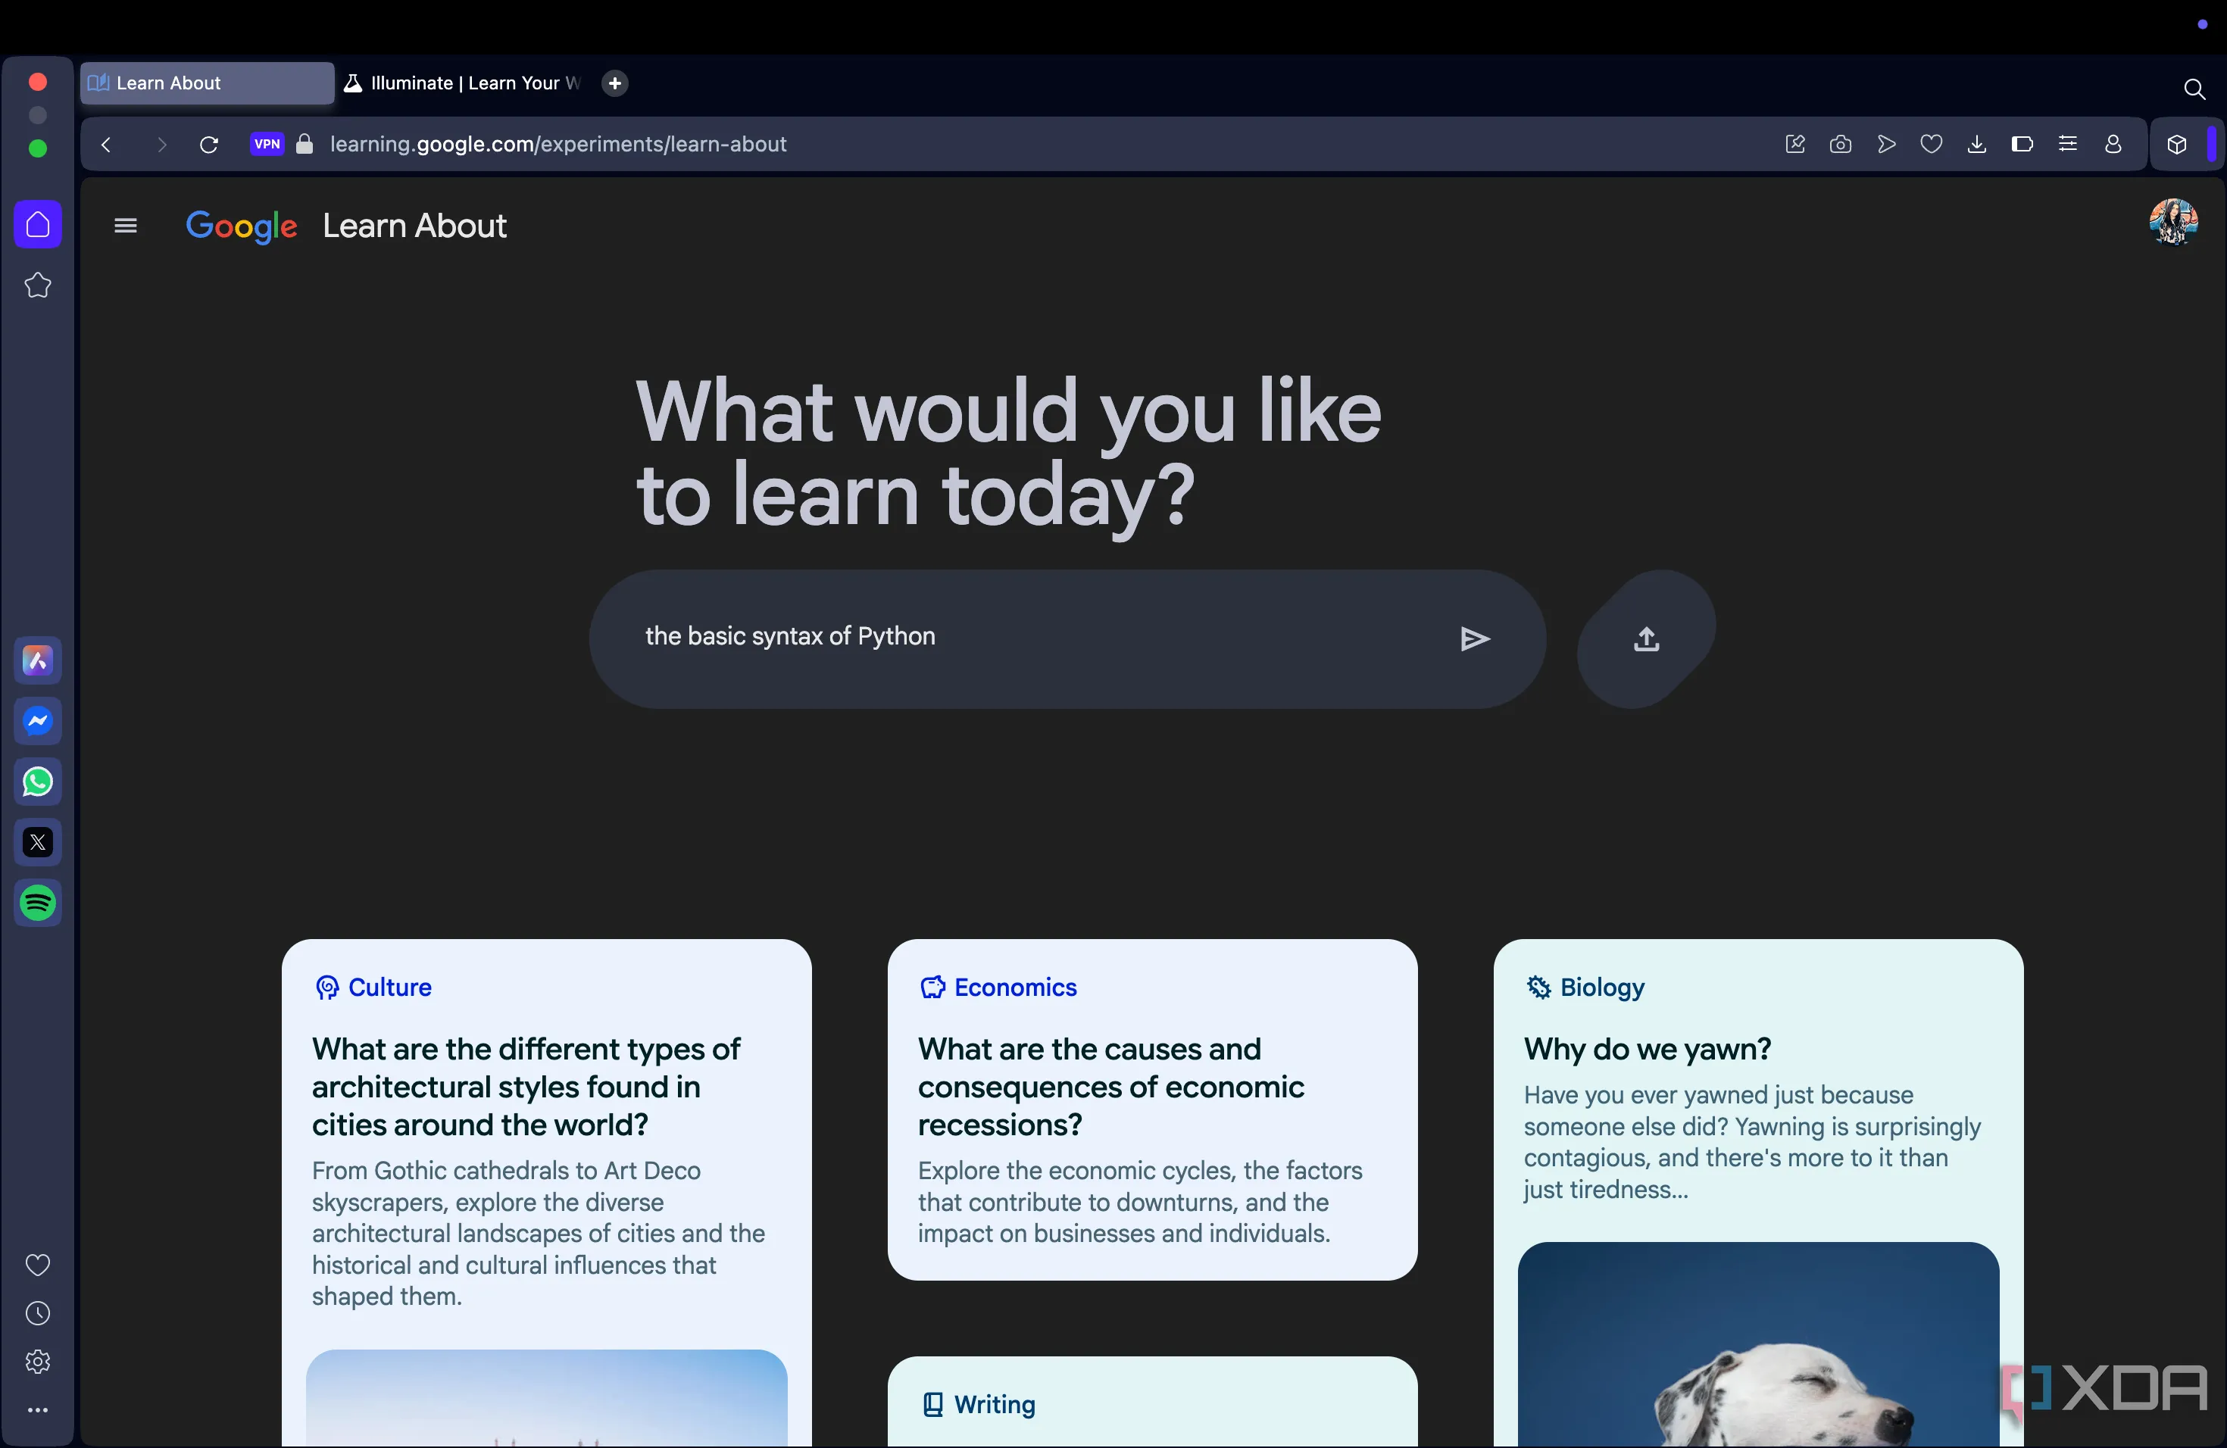This screenshot has width=2227, height=1448.
Task: Open Spotify in the sidebar
Action: tap(39, 903)
